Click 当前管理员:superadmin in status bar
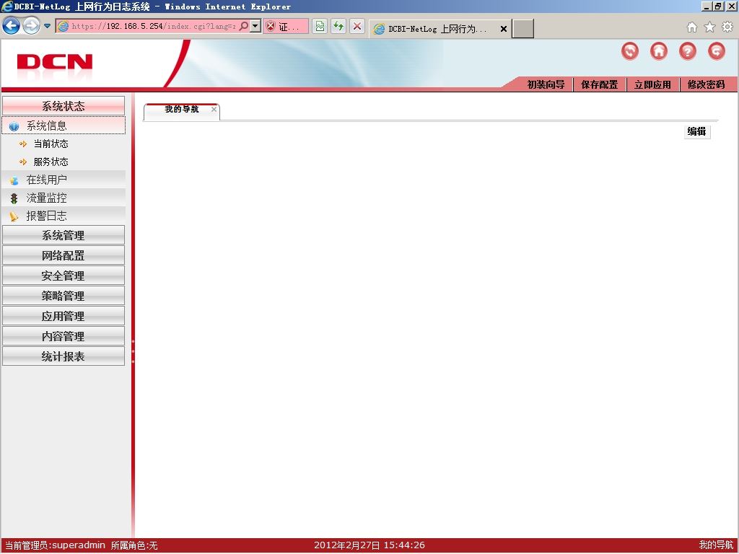739x554 pixels. pos(55,545)
